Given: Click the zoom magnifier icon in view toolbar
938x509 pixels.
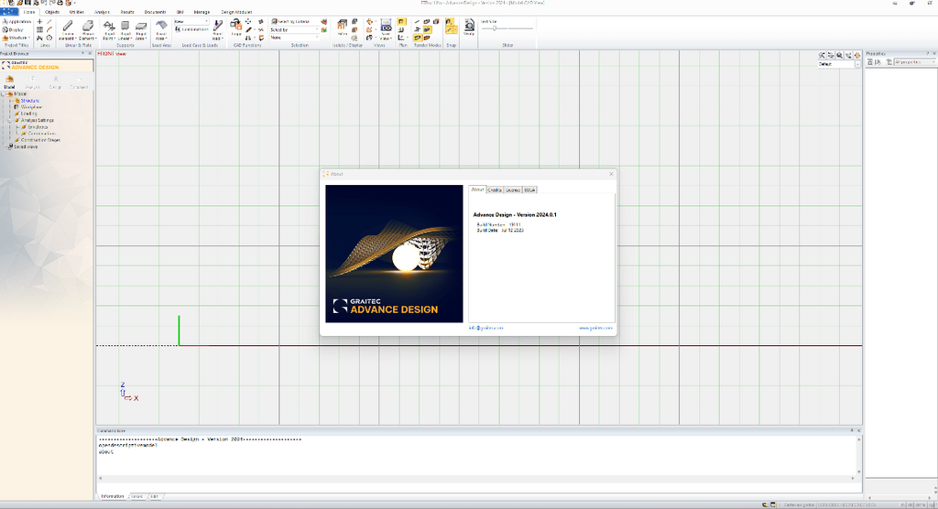Looking at the screenshot, I should pos(839,55).
